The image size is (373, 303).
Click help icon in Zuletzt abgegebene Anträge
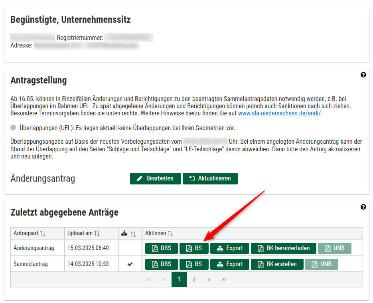[363, 207]
